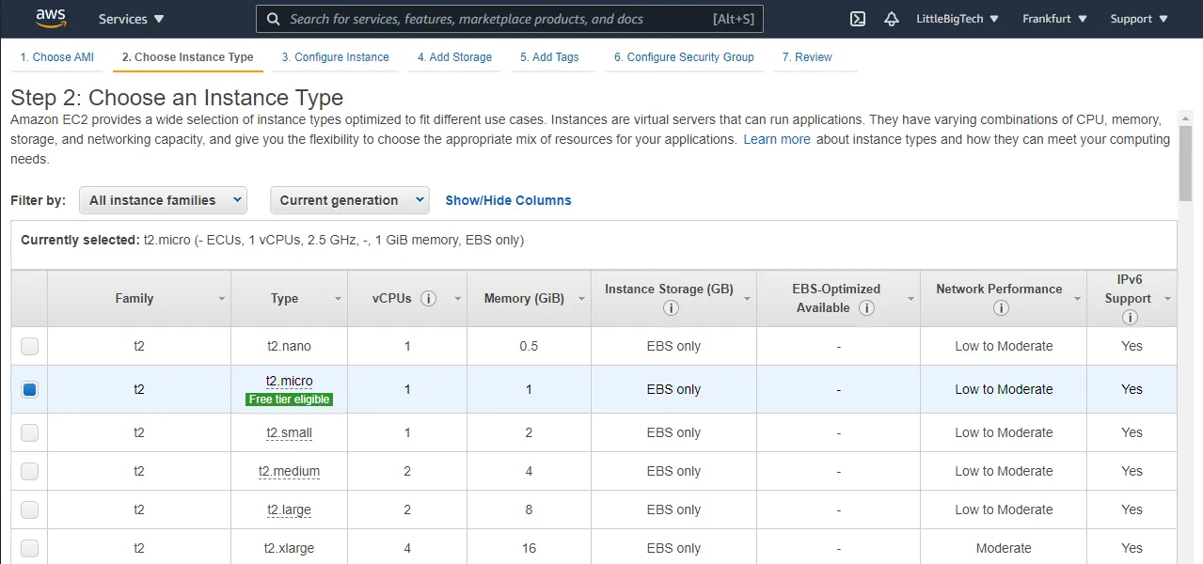
Task: Show info for EBS-Optimized Available column
Action: pos(867,307)
